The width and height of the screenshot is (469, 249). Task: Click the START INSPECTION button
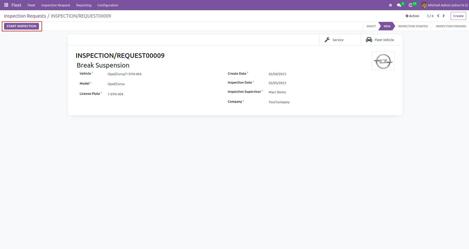pos(21,26)
